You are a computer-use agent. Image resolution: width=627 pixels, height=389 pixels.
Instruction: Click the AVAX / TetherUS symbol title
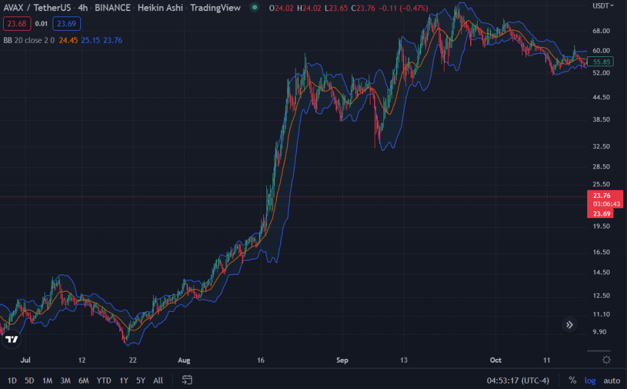pos(37,7)
